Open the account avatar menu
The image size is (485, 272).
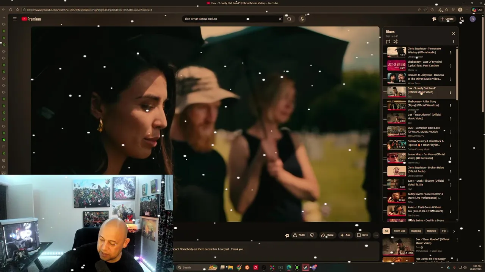[x=472, y=19]
